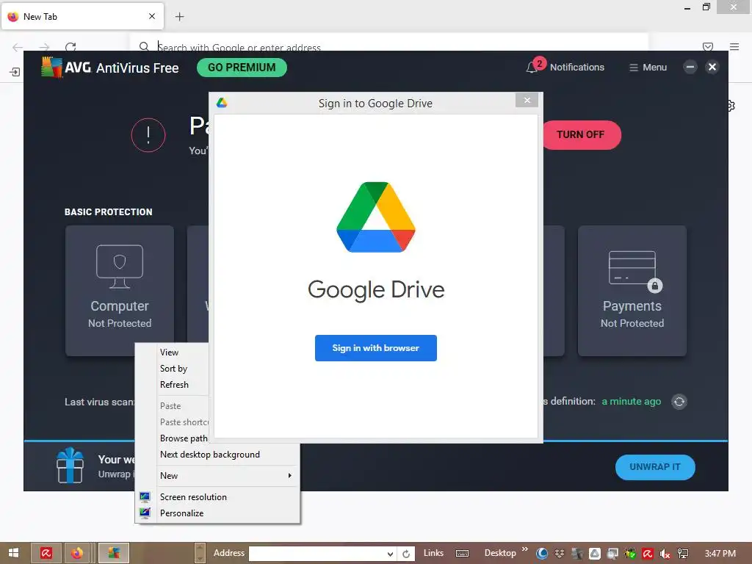The image size is (752, 564).
Task: Close the Sign in to Google Drive dialog
Action: click(x=527, y=100)
